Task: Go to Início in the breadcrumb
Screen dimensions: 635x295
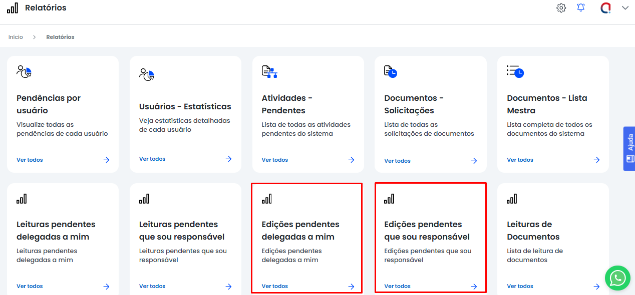Action: 16,37
